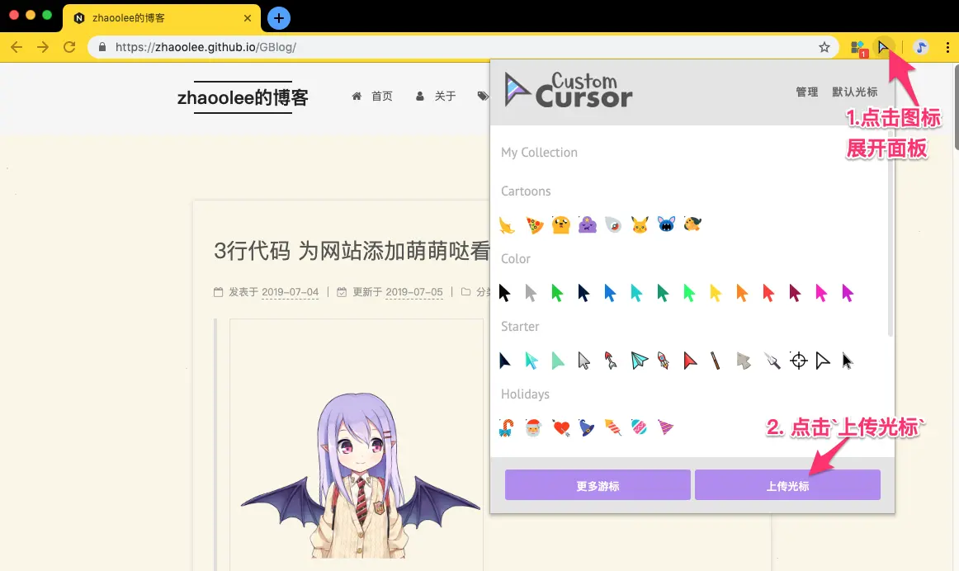Screen dimensions: 959x571
Task: Select the gray Color cursor
Action: (531, 293)
